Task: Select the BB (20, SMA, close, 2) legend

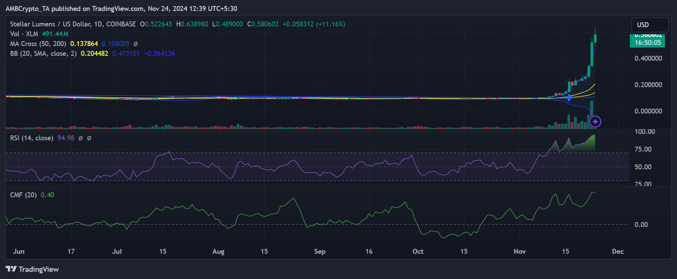Action: [43, 54]
